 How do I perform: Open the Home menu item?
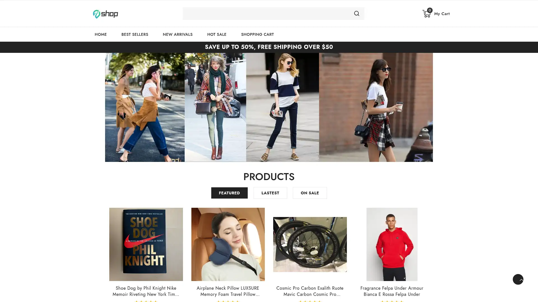click(101, 34)
